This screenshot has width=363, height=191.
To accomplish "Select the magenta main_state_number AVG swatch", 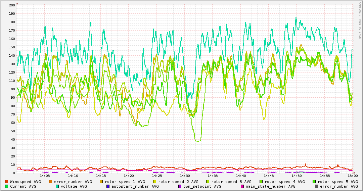I will point(242,186).
